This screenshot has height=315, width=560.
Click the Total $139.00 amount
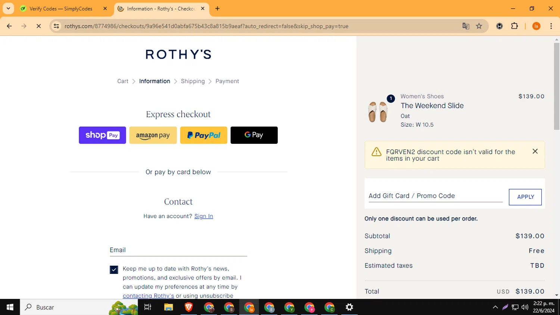click(x=530, y=291)
